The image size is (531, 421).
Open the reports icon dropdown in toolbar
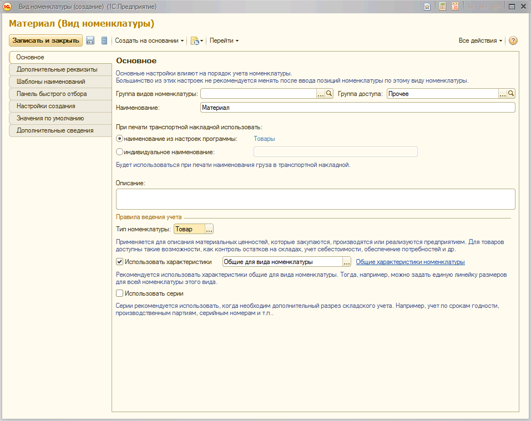pos(196,40)
